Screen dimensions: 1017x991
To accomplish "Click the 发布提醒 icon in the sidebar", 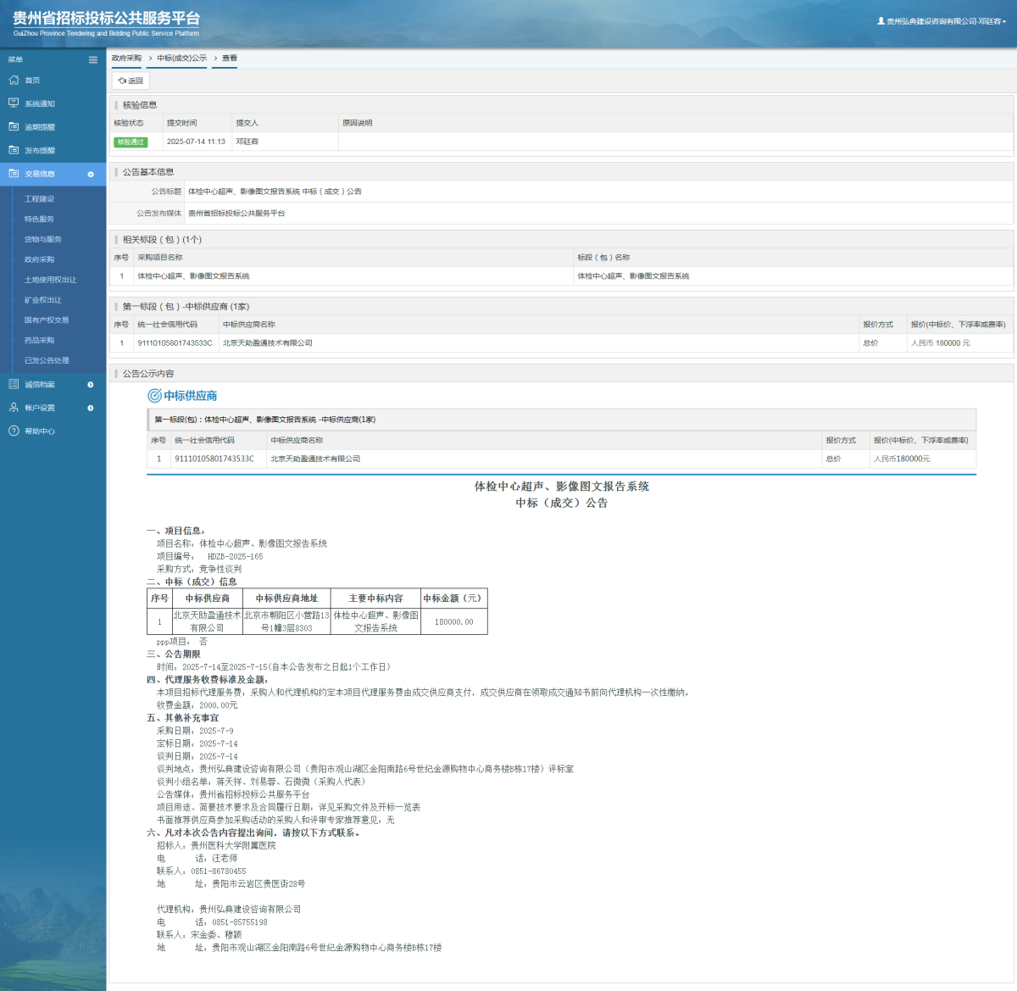I will coord(14,150).
